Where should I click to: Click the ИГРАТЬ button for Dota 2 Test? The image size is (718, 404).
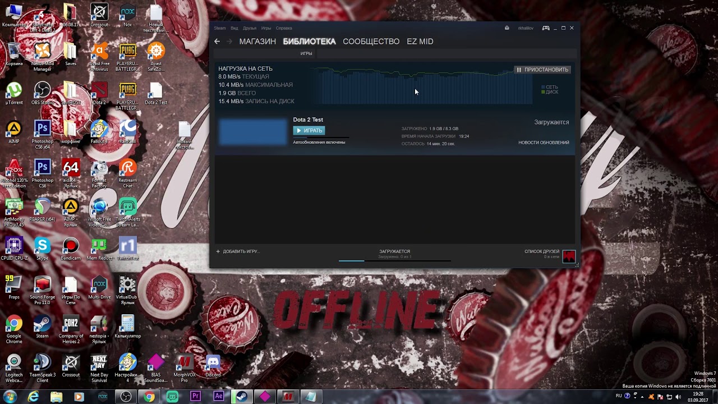tap(309, 130)
